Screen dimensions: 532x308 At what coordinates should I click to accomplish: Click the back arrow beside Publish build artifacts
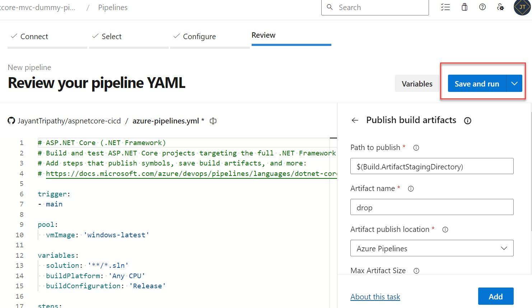coord(355,120)
